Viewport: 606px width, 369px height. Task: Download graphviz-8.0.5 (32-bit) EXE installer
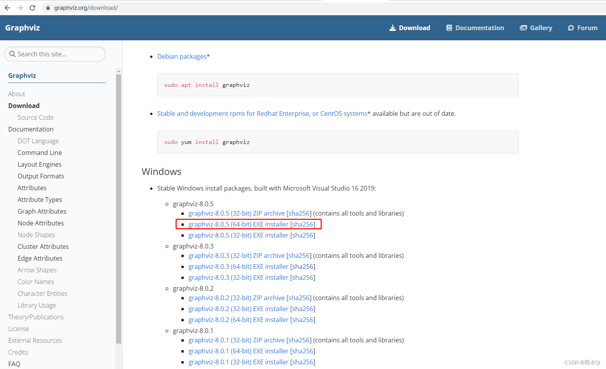[x=238, y=235]
